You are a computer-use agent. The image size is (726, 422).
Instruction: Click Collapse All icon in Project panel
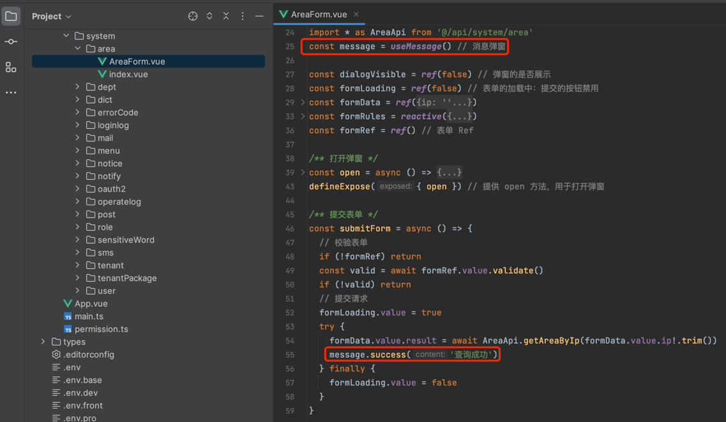pyautogui.click(x=226, y=16)
